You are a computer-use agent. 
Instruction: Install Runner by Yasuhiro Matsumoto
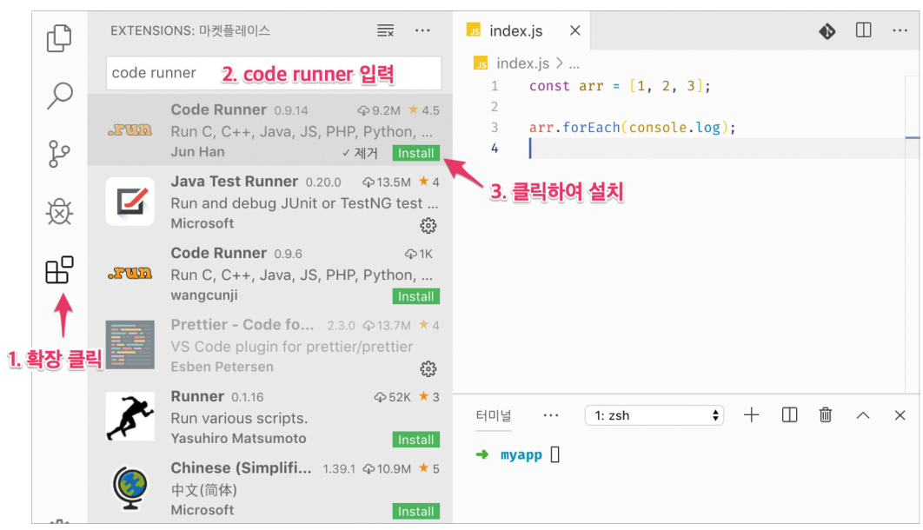point(415,440)
